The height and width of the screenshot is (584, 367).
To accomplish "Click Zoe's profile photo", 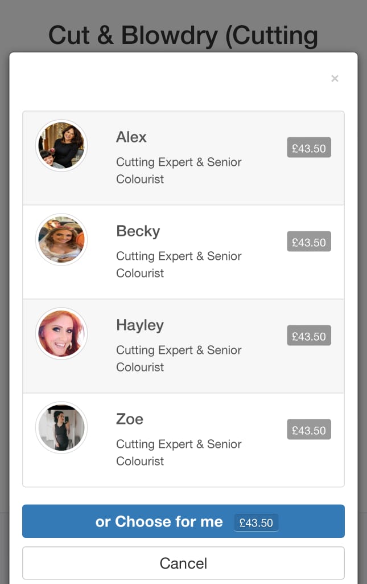I will click(61, 428).
